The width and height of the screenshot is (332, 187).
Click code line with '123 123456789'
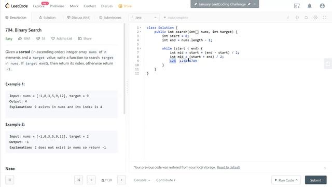click(x=183, y=61)
